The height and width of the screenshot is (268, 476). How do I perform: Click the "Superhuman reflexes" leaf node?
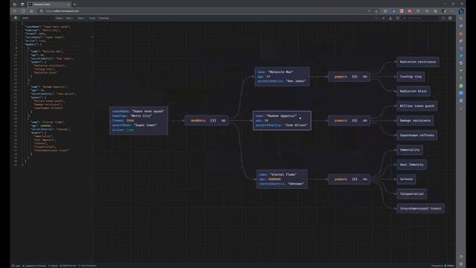(416, 135)
